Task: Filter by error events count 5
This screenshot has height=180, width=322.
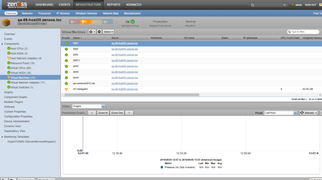Action: 85,22
